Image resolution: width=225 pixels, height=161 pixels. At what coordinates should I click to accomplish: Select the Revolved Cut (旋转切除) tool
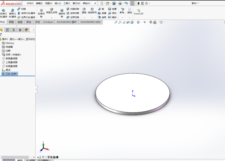coord(62,13)
